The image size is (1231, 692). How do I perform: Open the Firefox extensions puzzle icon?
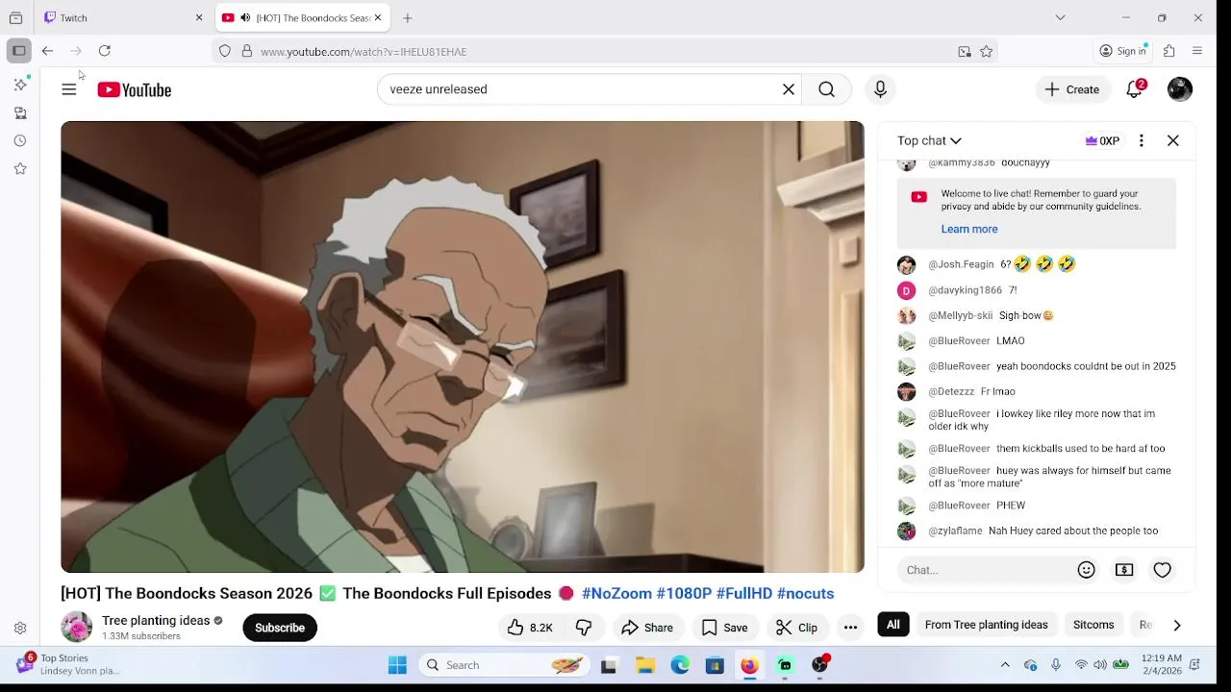point(1169,51)
